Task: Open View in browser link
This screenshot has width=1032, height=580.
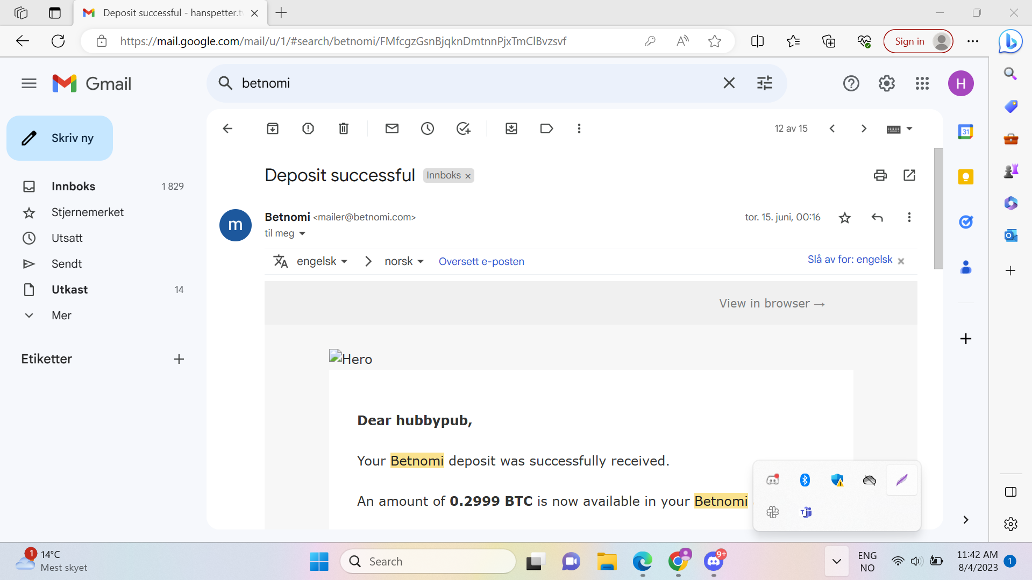Action: [x=772, y=304]
